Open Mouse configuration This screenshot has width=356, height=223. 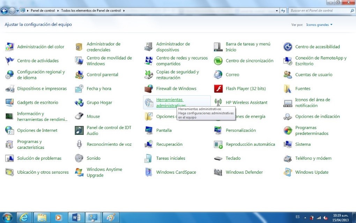(93, 116)
